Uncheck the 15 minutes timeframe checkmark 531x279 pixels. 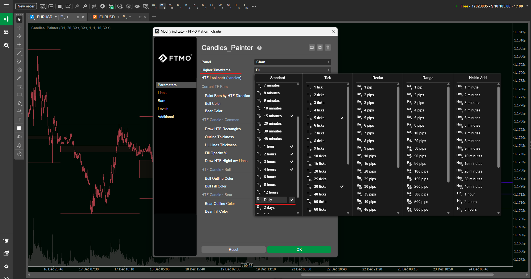(x=292, y=116)
